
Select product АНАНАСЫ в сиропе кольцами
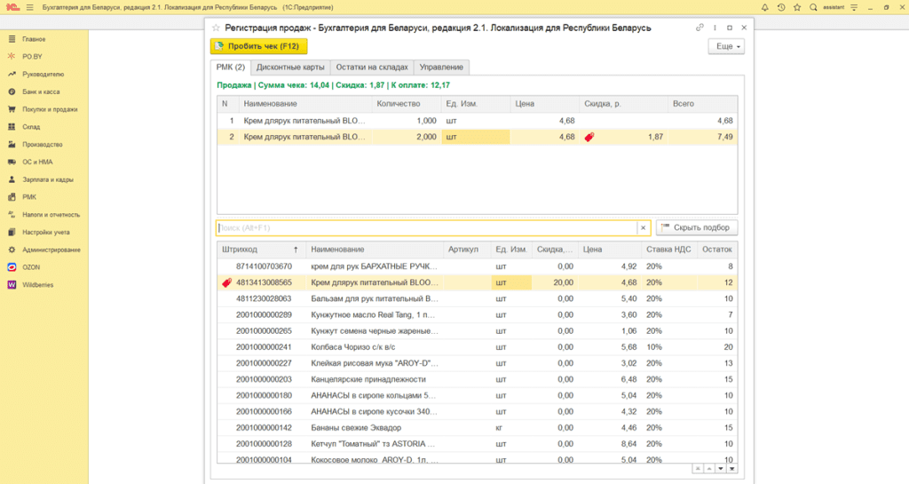point(477,395)
